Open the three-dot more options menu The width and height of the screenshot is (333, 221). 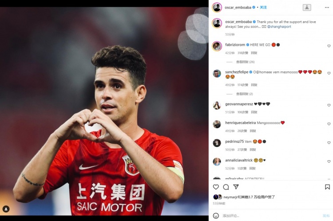[x=327, y=8]
